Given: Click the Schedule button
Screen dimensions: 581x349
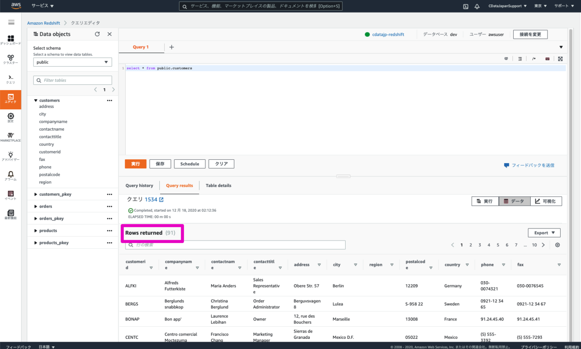Looking at the screenshot, I should coord(190,164).
